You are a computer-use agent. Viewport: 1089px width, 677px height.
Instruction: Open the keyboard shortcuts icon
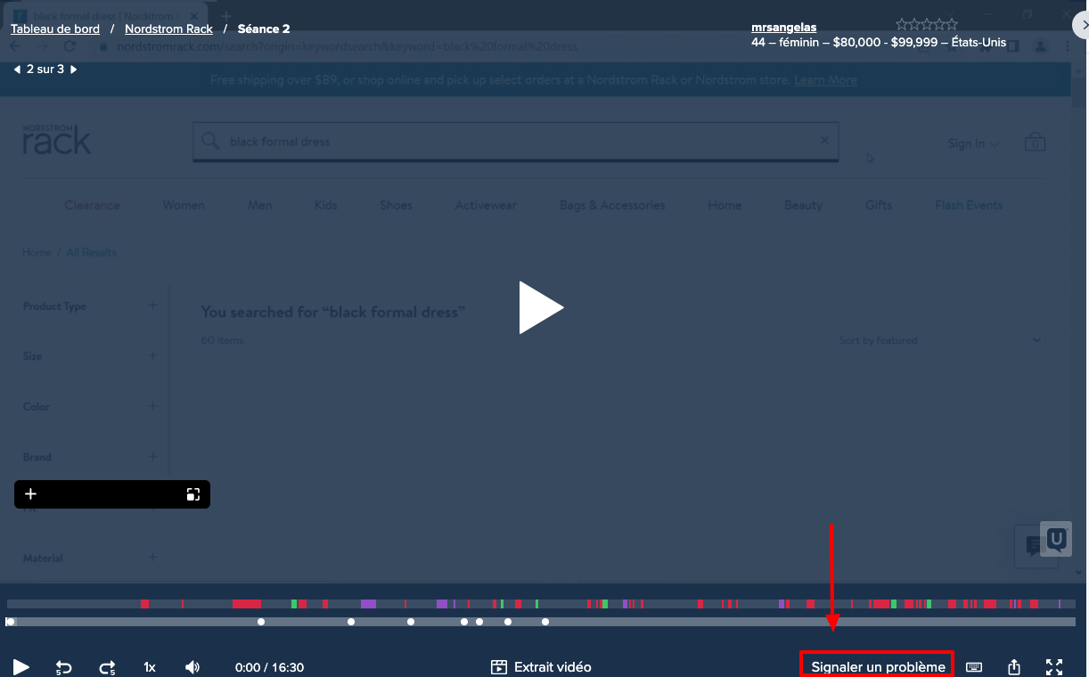tap(974, 667)
